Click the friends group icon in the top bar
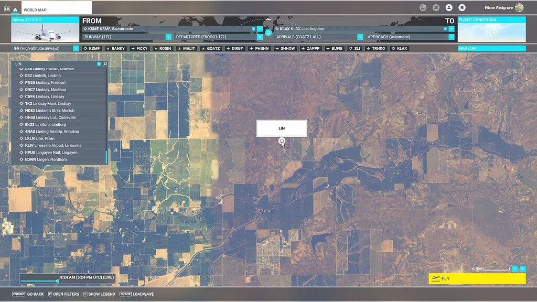This screenshot has width=537, height=302. 436,7
